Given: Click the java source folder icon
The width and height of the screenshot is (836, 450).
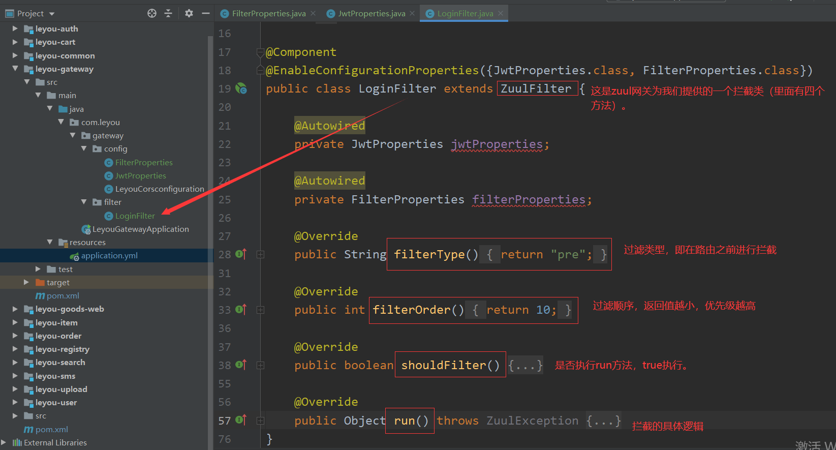Looking at the screenshot, I should tap(63, 109).
